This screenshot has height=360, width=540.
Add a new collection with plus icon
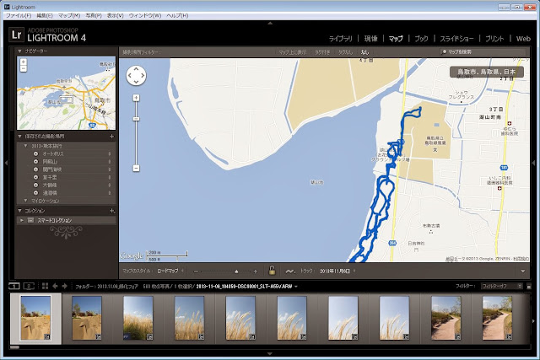(111, 211)
